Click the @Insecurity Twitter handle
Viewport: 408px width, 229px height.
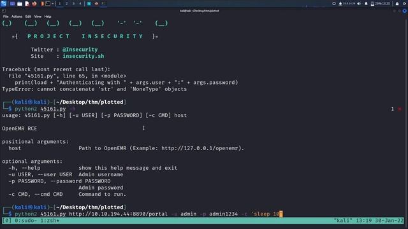point(80,50)
